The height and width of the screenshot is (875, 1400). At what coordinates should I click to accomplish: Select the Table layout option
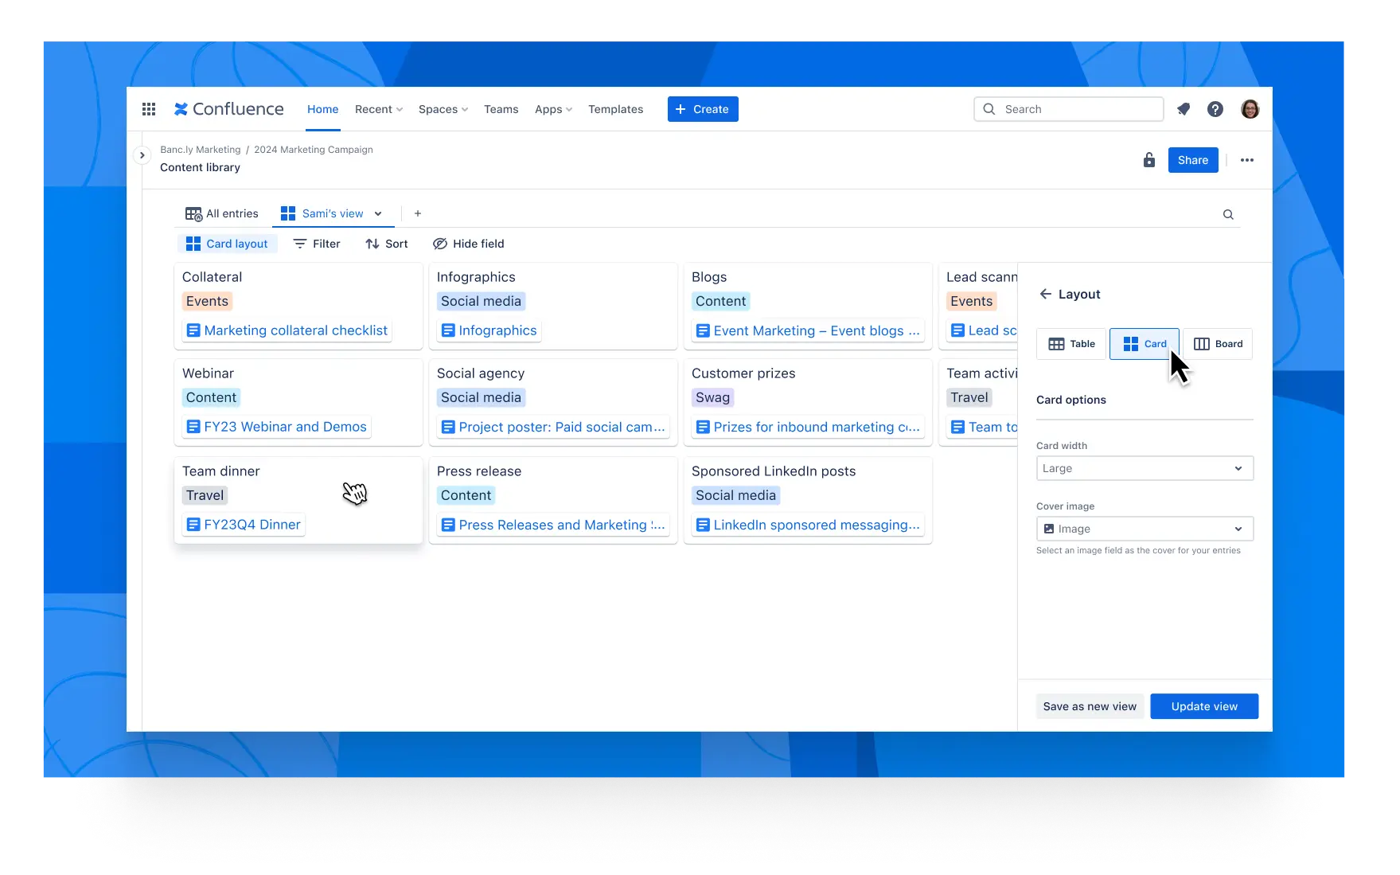click(1071, 344)
